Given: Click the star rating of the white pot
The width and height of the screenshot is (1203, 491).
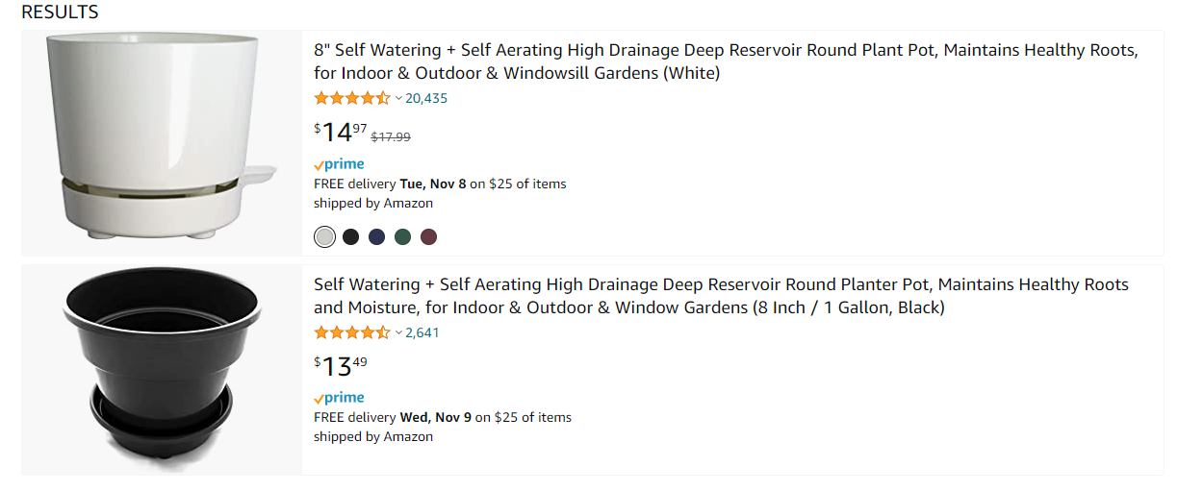Looking at the screenshot, I should [352, 98].
